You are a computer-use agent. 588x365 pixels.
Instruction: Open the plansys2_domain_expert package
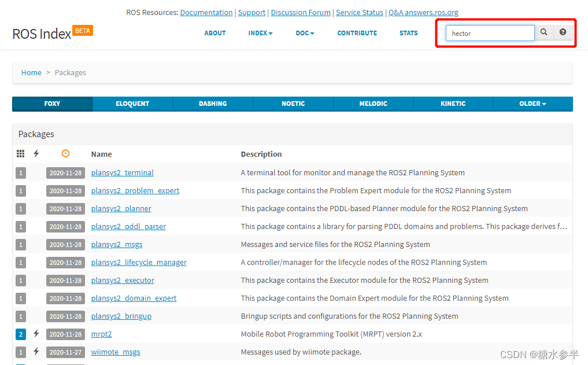134,298
